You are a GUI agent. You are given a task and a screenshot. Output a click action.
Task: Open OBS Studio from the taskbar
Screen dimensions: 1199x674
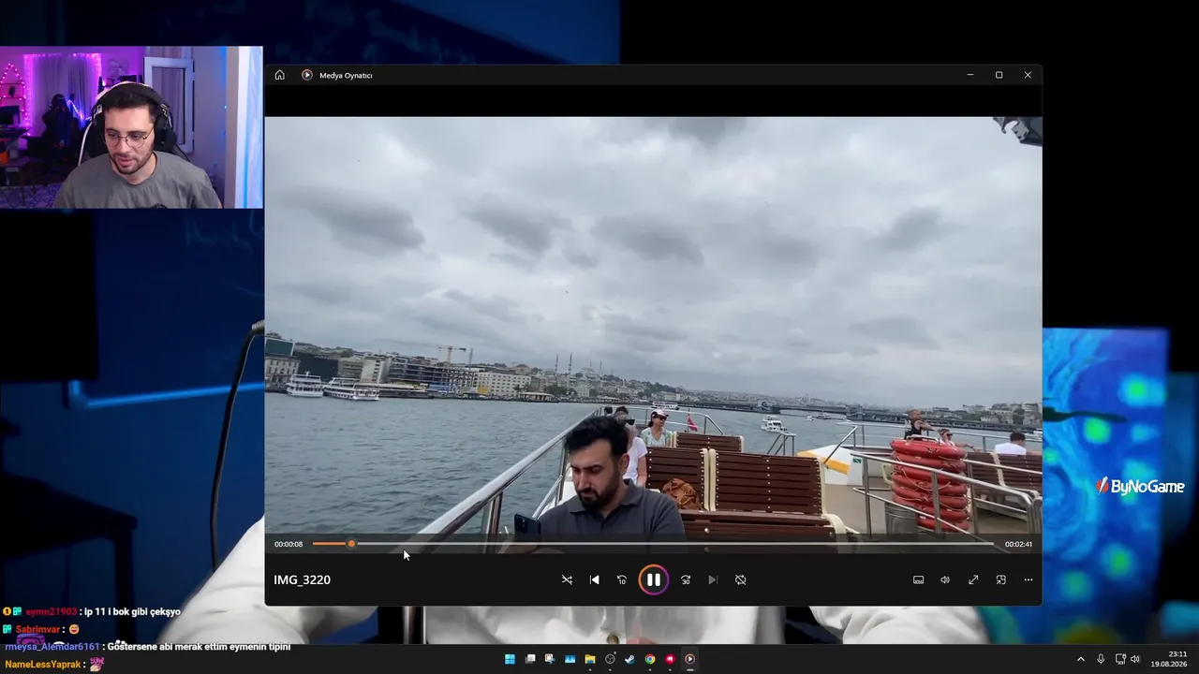(610, 659)
